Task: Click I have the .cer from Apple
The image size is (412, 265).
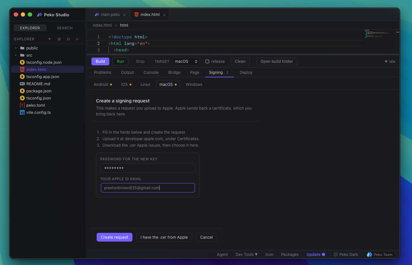Action: point(164,237)
